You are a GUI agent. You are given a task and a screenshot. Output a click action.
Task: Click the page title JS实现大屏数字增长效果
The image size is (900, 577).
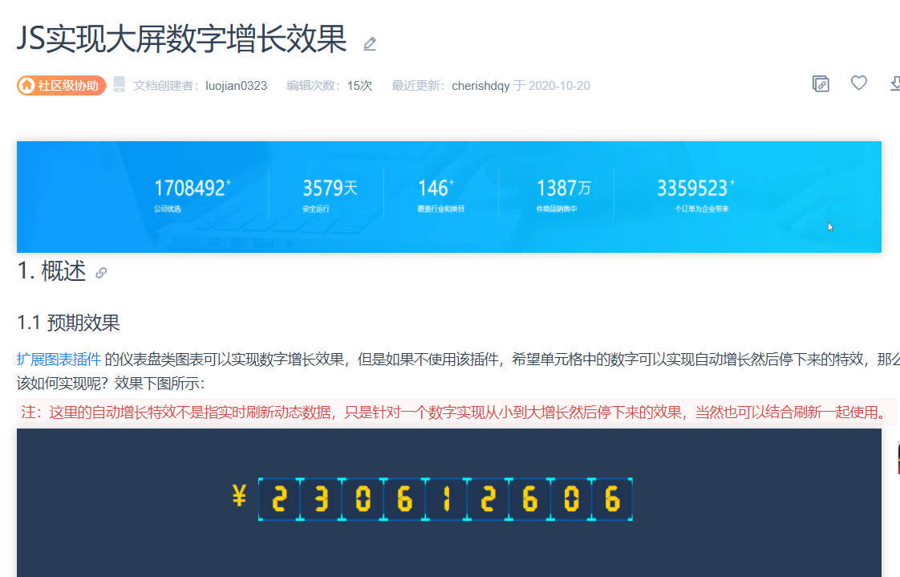pos(182,39)
